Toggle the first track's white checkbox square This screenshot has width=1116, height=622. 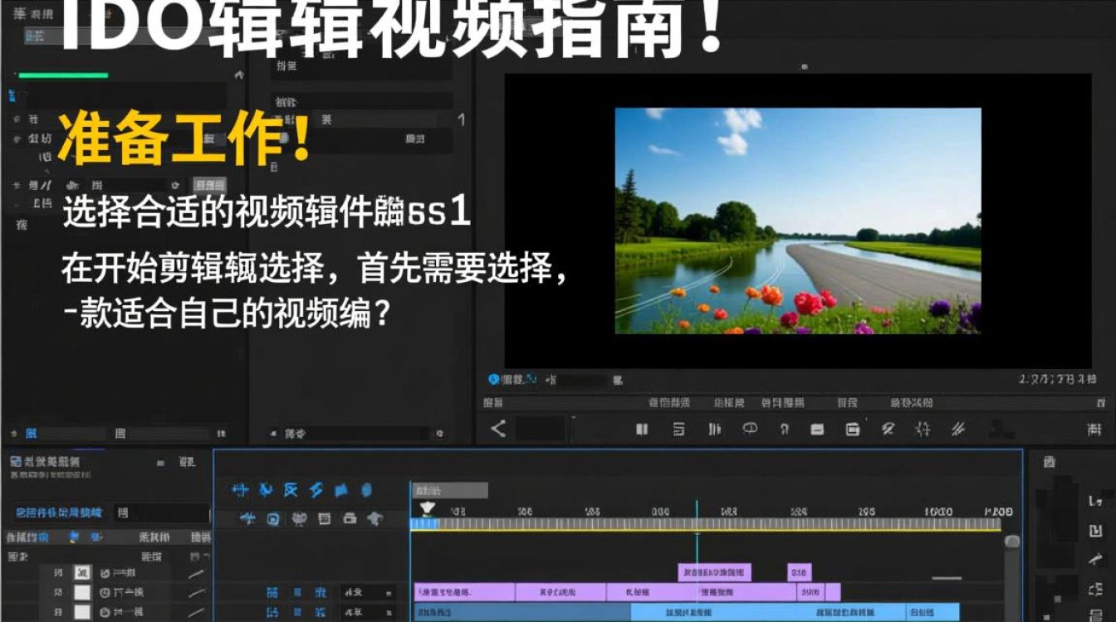pos(81,572)
